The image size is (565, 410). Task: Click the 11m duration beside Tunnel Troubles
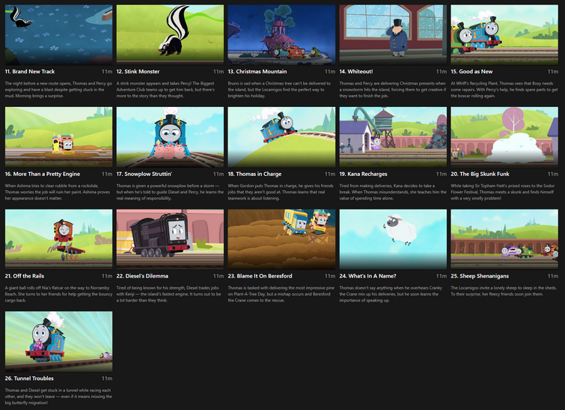point(107,379)
